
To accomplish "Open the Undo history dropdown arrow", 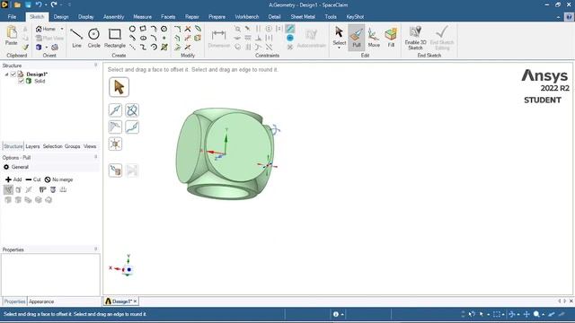I will click(x=46, y=4).
